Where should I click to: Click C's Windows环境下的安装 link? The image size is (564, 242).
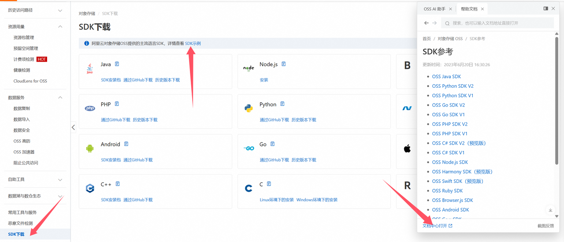(x=317, y=200)
